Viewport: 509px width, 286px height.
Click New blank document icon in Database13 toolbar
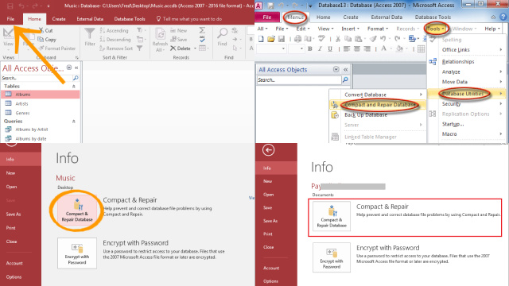coord(261,39)
